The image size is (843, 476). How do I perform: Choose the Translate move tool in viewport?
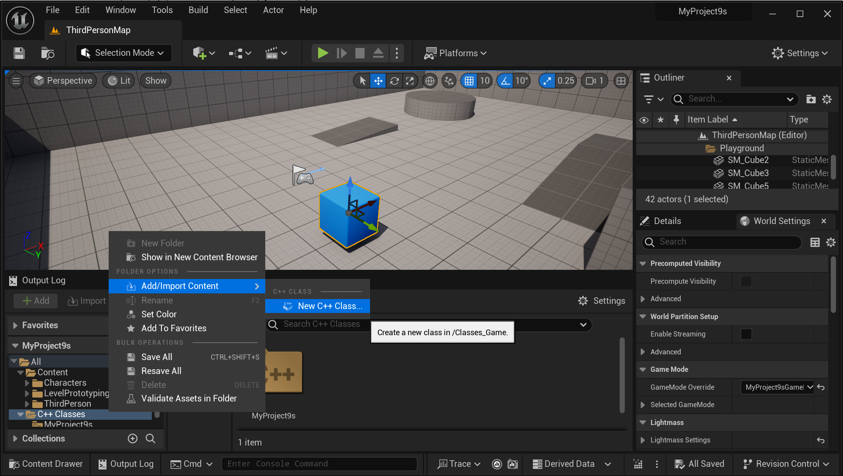click(378, 81)
